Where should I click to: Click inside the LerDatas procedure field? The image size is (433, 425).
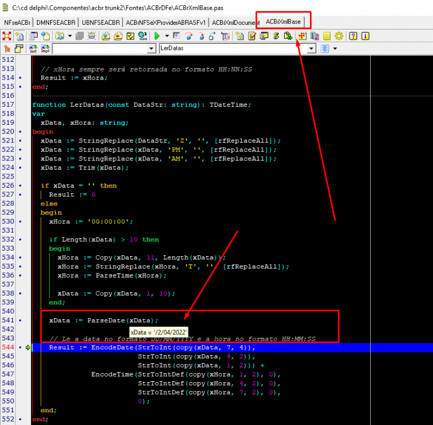(x=233, y=49)
